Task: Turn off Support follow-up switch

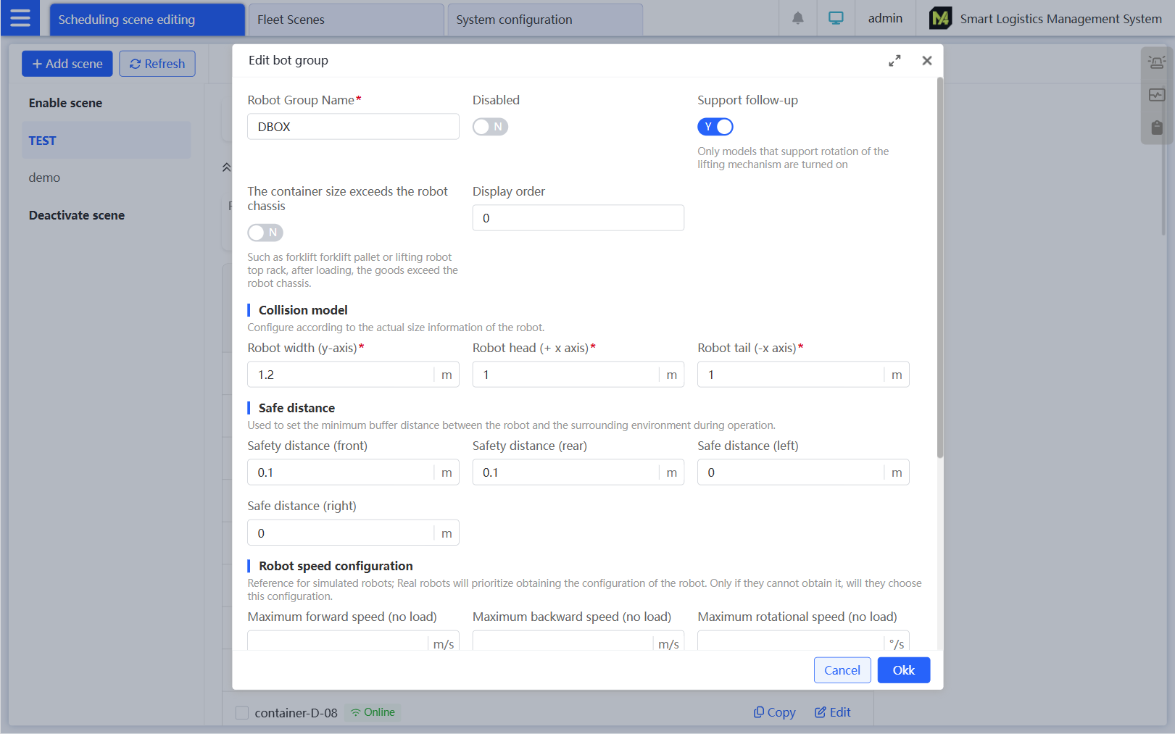Action: [x=715, y=127]
